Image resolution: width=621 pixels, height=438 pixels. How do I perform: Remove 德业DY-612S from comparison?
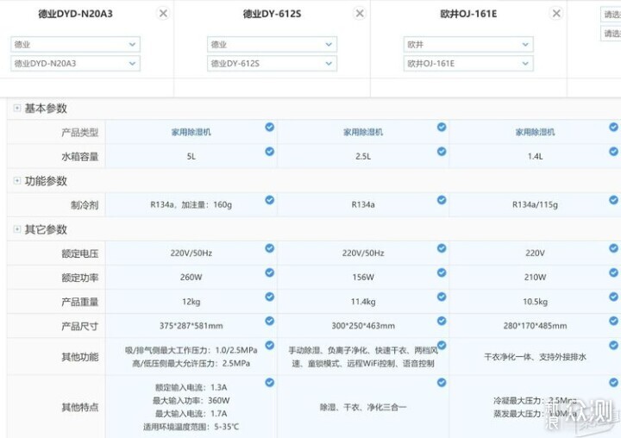(360, 14)
